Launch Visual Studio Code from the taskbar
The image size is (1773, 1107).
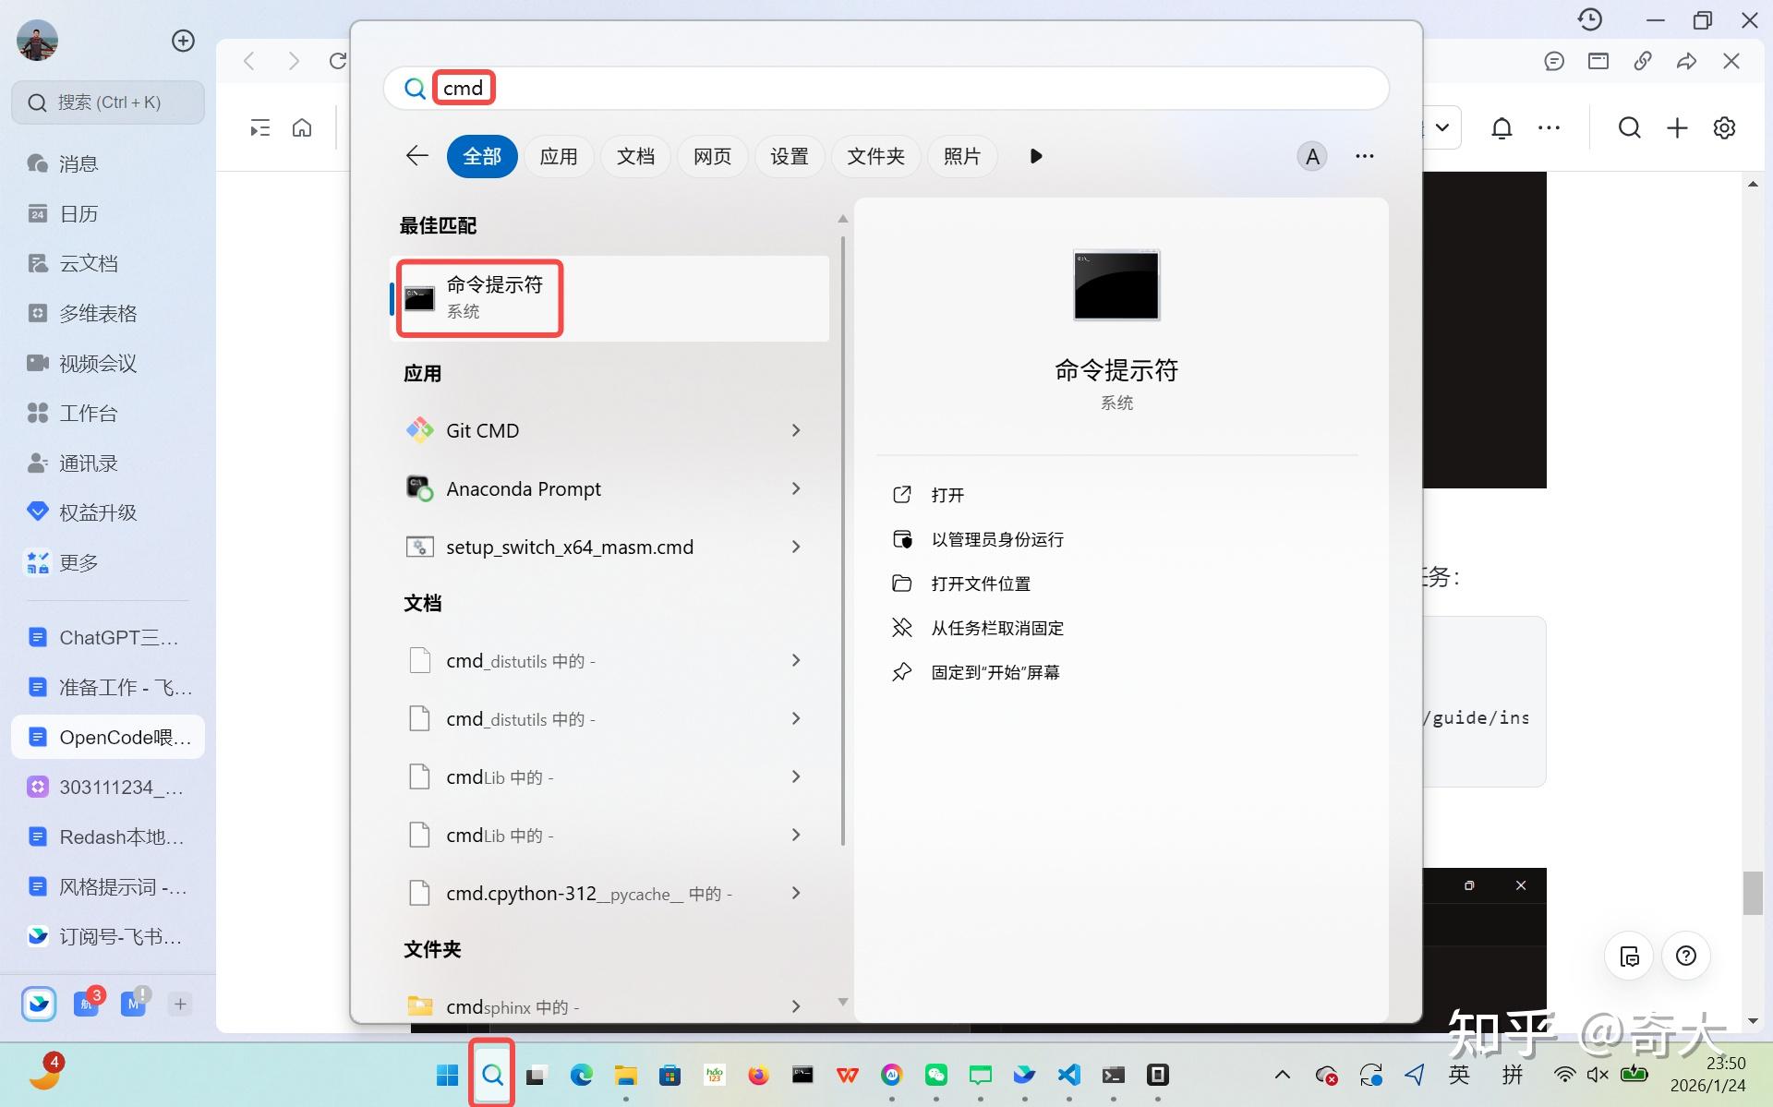click(1068, 1075)
